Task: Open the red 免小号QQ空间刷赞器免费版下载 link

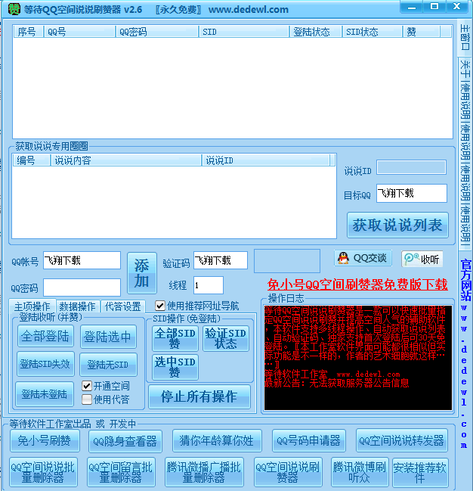Action: (x=357, y=284)
